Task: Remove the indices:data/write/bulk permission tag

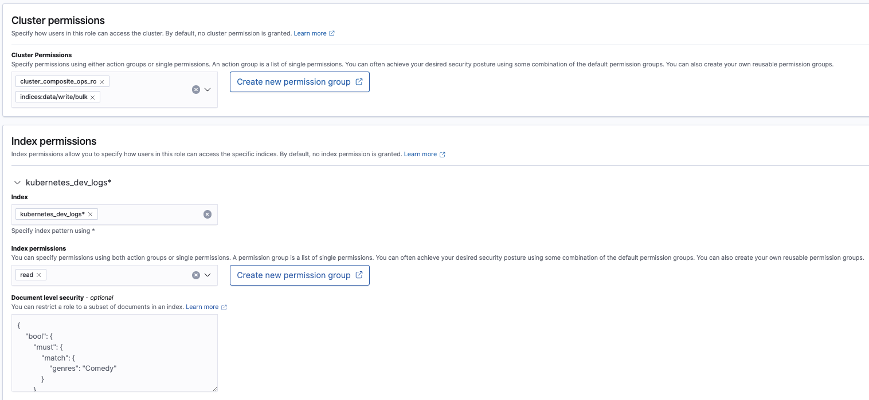Action: coord(93,97)
